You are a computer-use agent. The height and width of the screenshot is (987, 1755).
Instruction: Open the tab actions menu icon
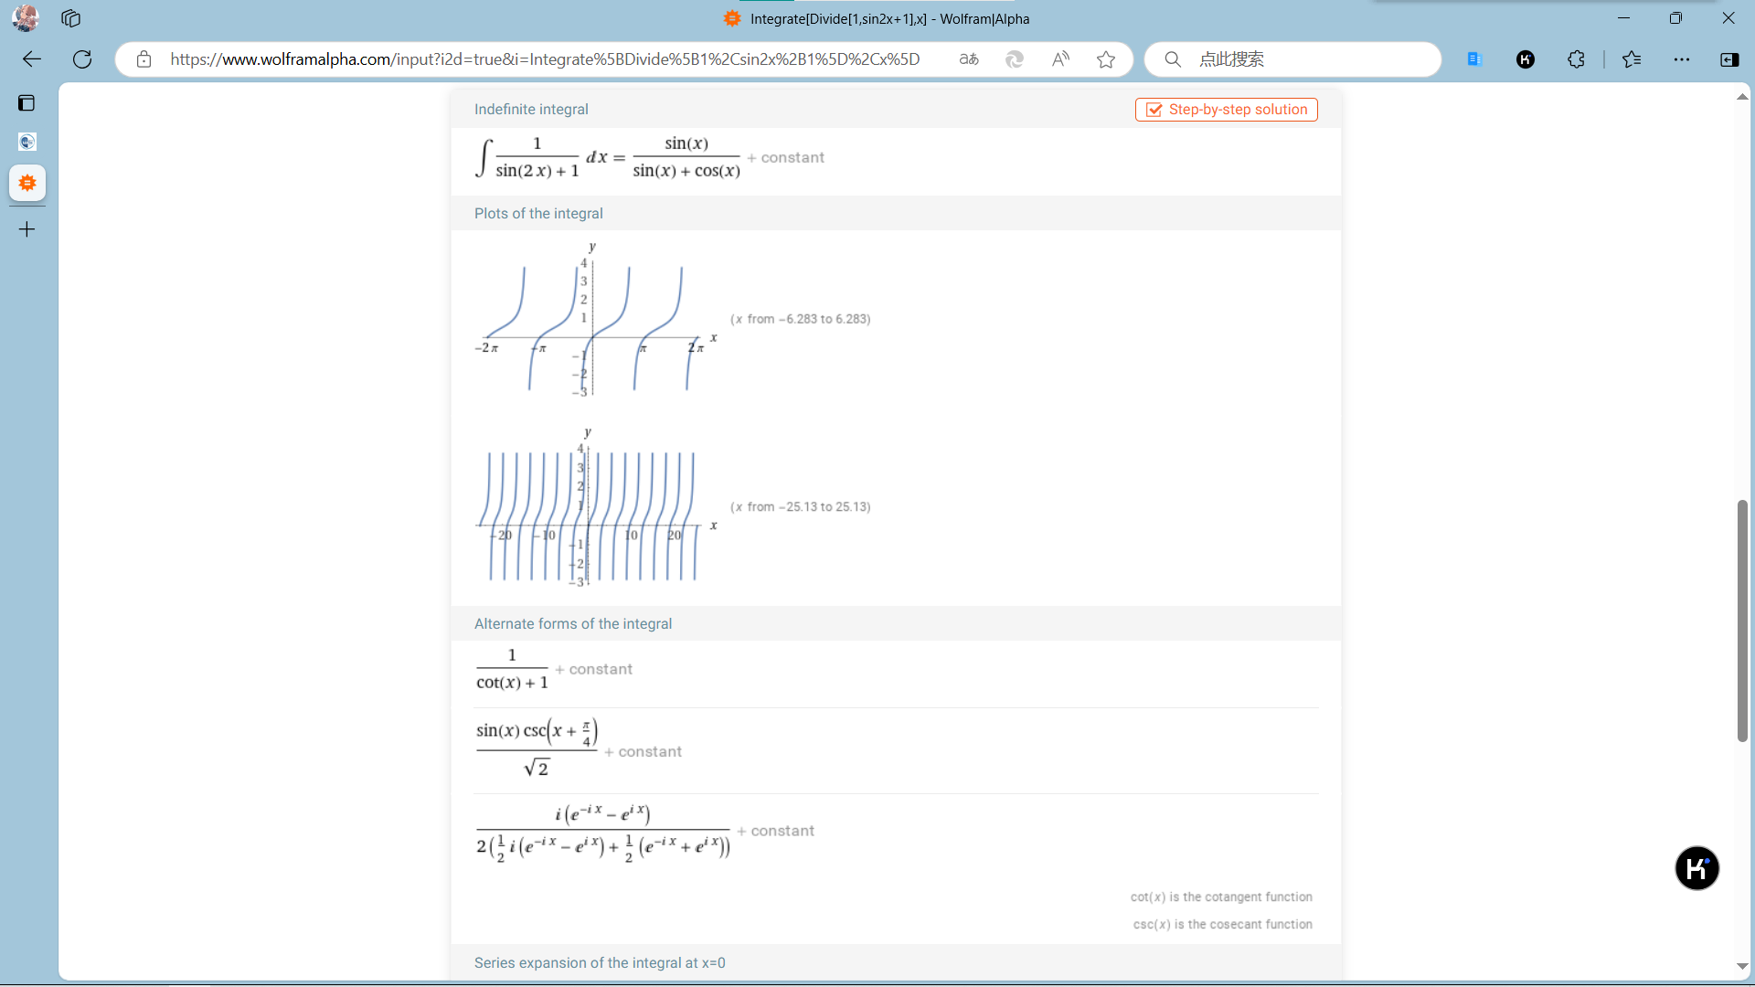[71, 18]
